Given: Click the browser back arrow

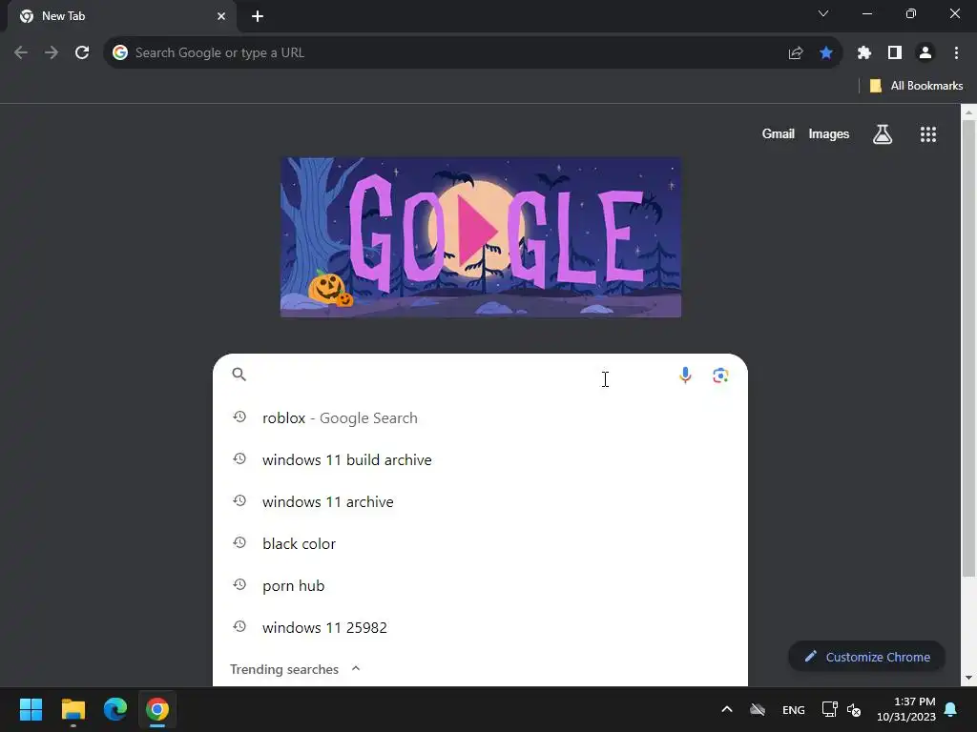Looking at the screenshot, I should point(21,53).
